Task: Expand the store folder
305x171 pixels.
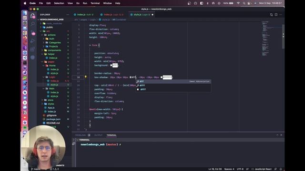Action: tap(51, 100)
